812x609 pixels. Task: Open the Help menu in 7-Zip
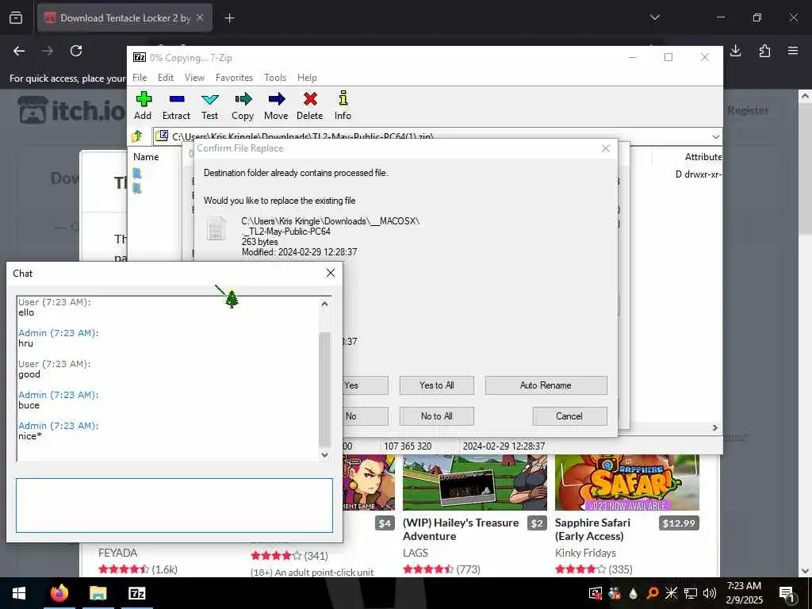pyautogui.click(x=307, y=77)
